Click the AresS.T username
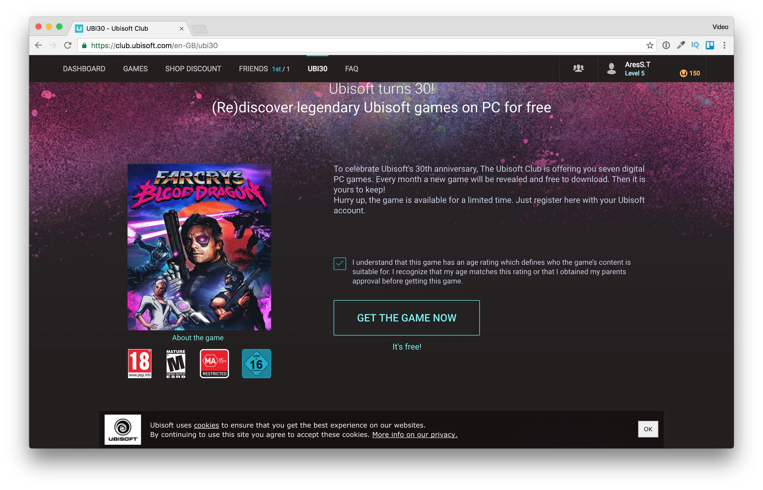The image size is (763, 490). point(638,65)
